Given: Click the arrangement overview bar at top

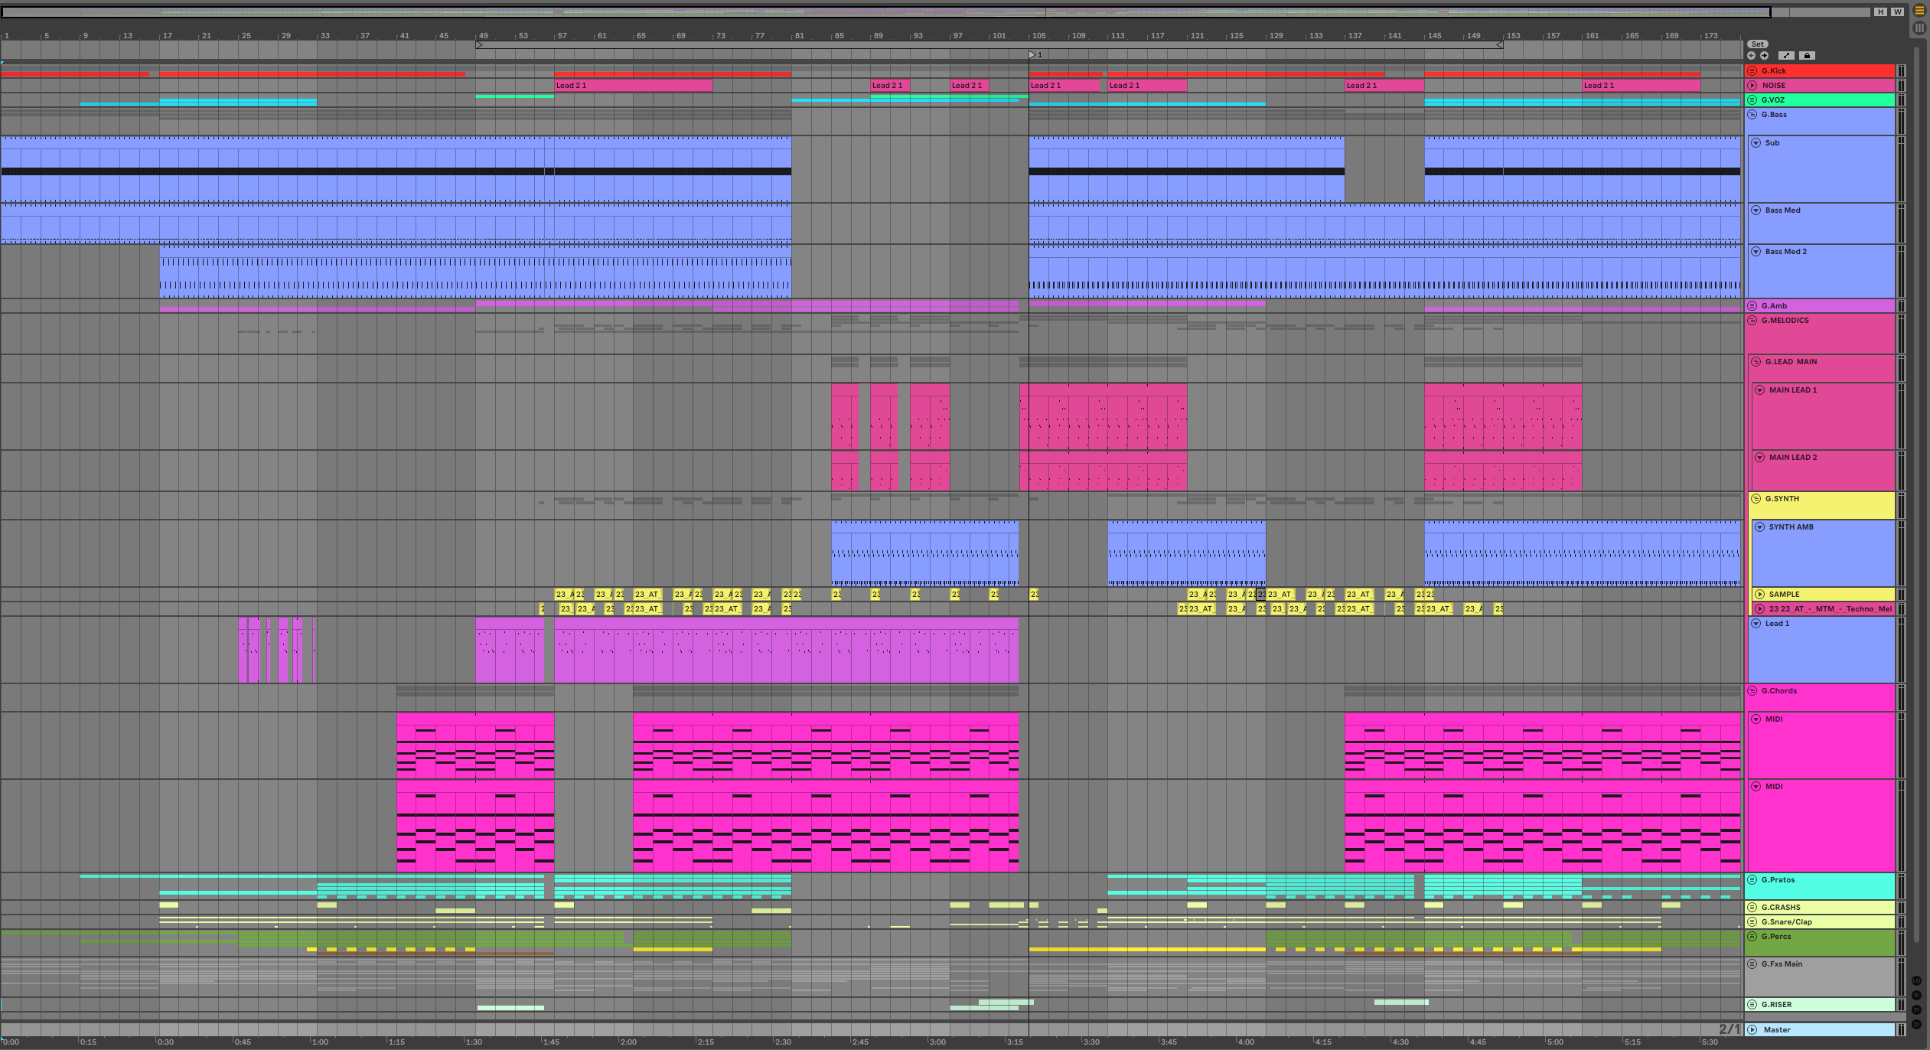Looking at the screenshot, I should tap(880, 12).
